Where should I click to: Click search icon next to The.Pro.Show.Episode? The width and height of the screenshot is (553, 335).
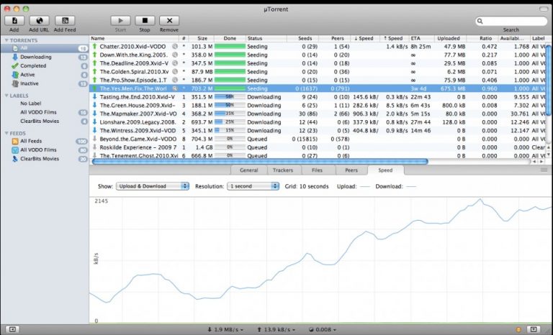pos(175,81)
